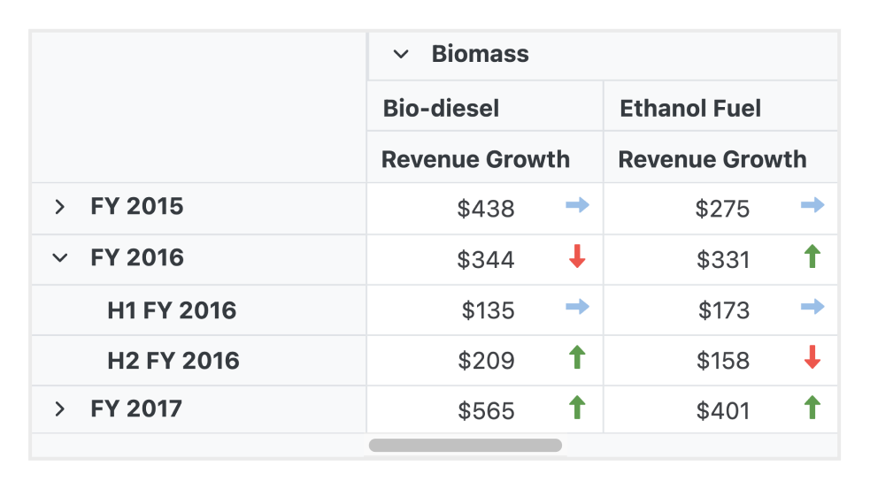The image size is (870, 489).
Task: Click red down arrow in FY 2016 Bio-diesel
Action: pyautogui.click(x=577, y=257)
